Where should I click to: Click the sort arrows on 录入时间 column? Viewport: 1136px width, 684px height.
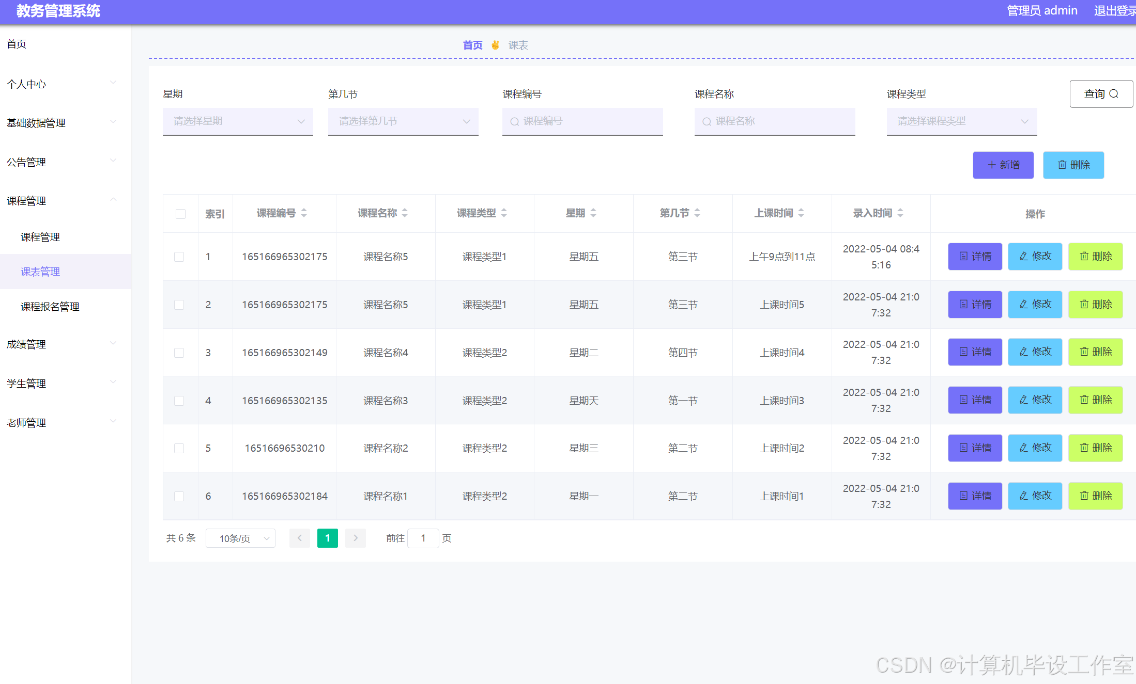tap(900, 212)
